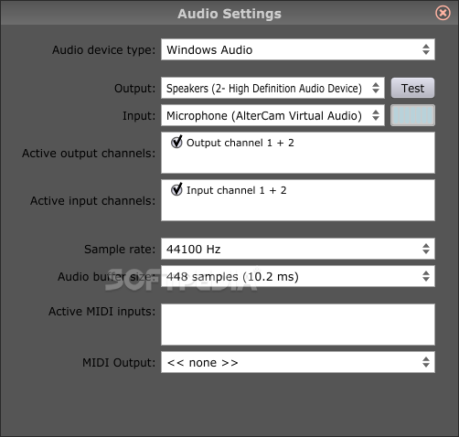
Task: Open the Output device dropdown
Action: pyautogui.click(x=272, y=88)
